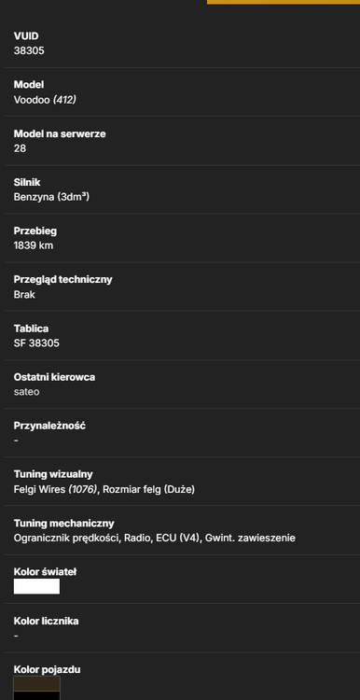
Task: Click the dark brown Kolor pojazdu swatch
Action: [36, 684]
